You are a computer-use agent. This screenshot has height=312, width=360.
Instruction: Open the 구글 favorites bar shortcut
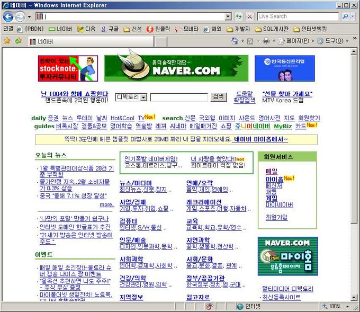click(x=110, y=29)
